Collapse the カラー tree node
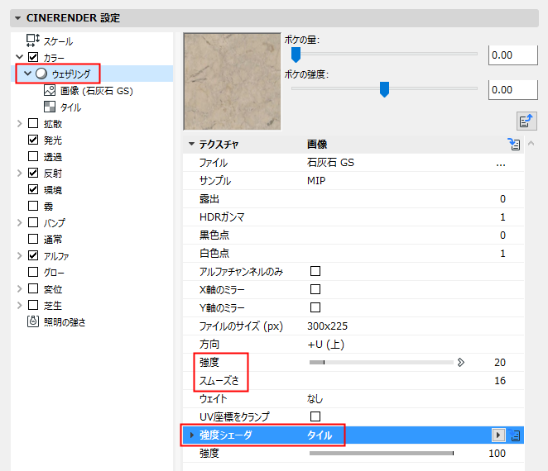The width and height of the screenshot is (548, 471). tap(20, 57)
